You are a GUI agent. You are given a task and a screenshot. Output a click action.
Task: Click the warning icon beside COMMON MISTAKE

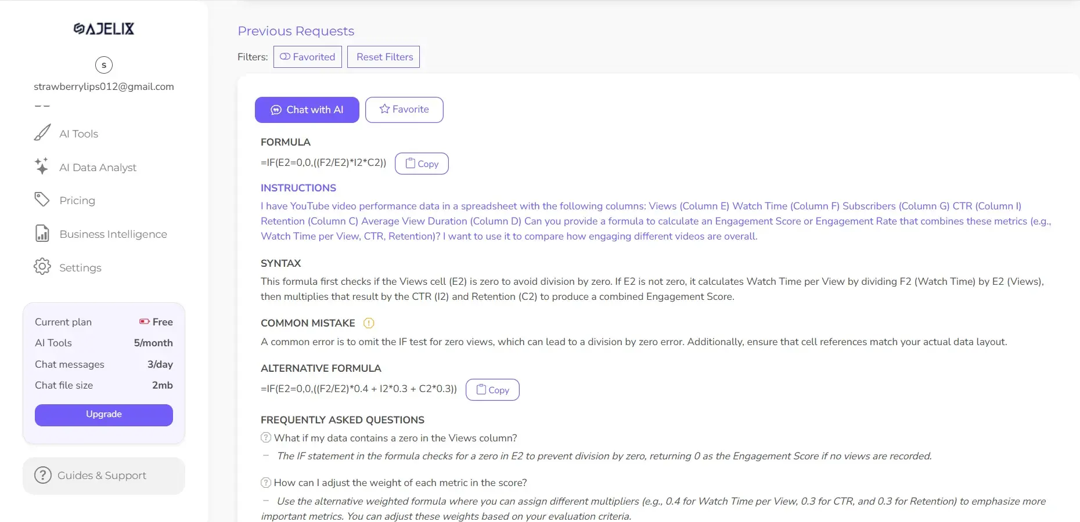(368, 323)
